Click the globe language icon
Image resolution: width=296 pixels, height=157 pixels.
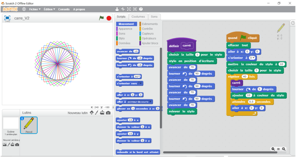(24, 9)
